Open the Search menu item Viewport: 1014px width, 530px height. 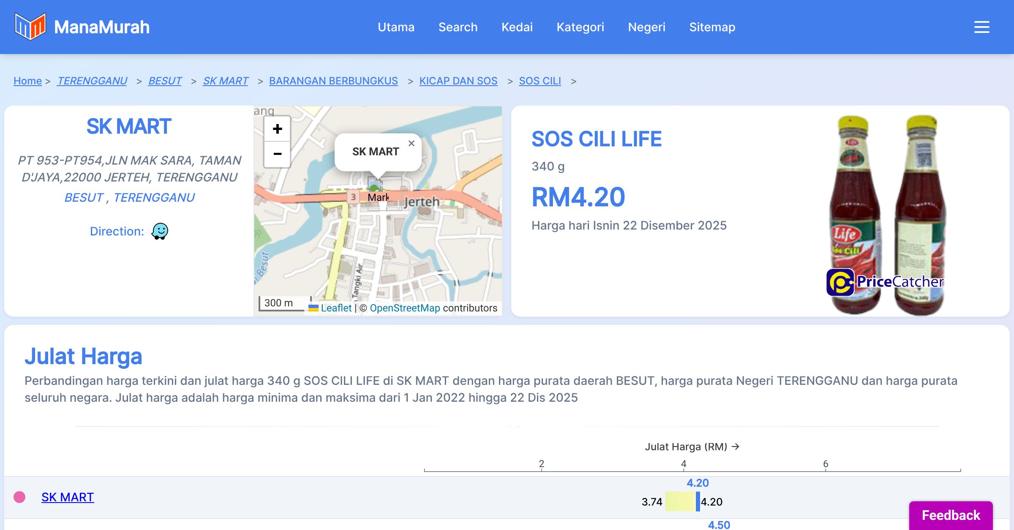coord(458,27)
